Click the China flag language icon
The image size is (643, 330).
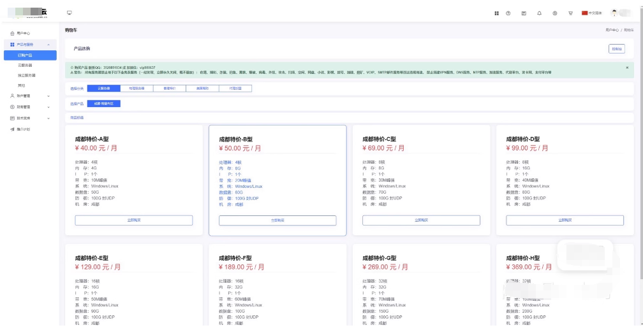[584, 13]
